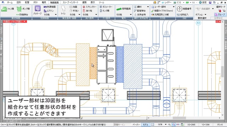Open the 電気 ribbon tab
Viewport: 227px width, 127px height.
pos(44,2)
